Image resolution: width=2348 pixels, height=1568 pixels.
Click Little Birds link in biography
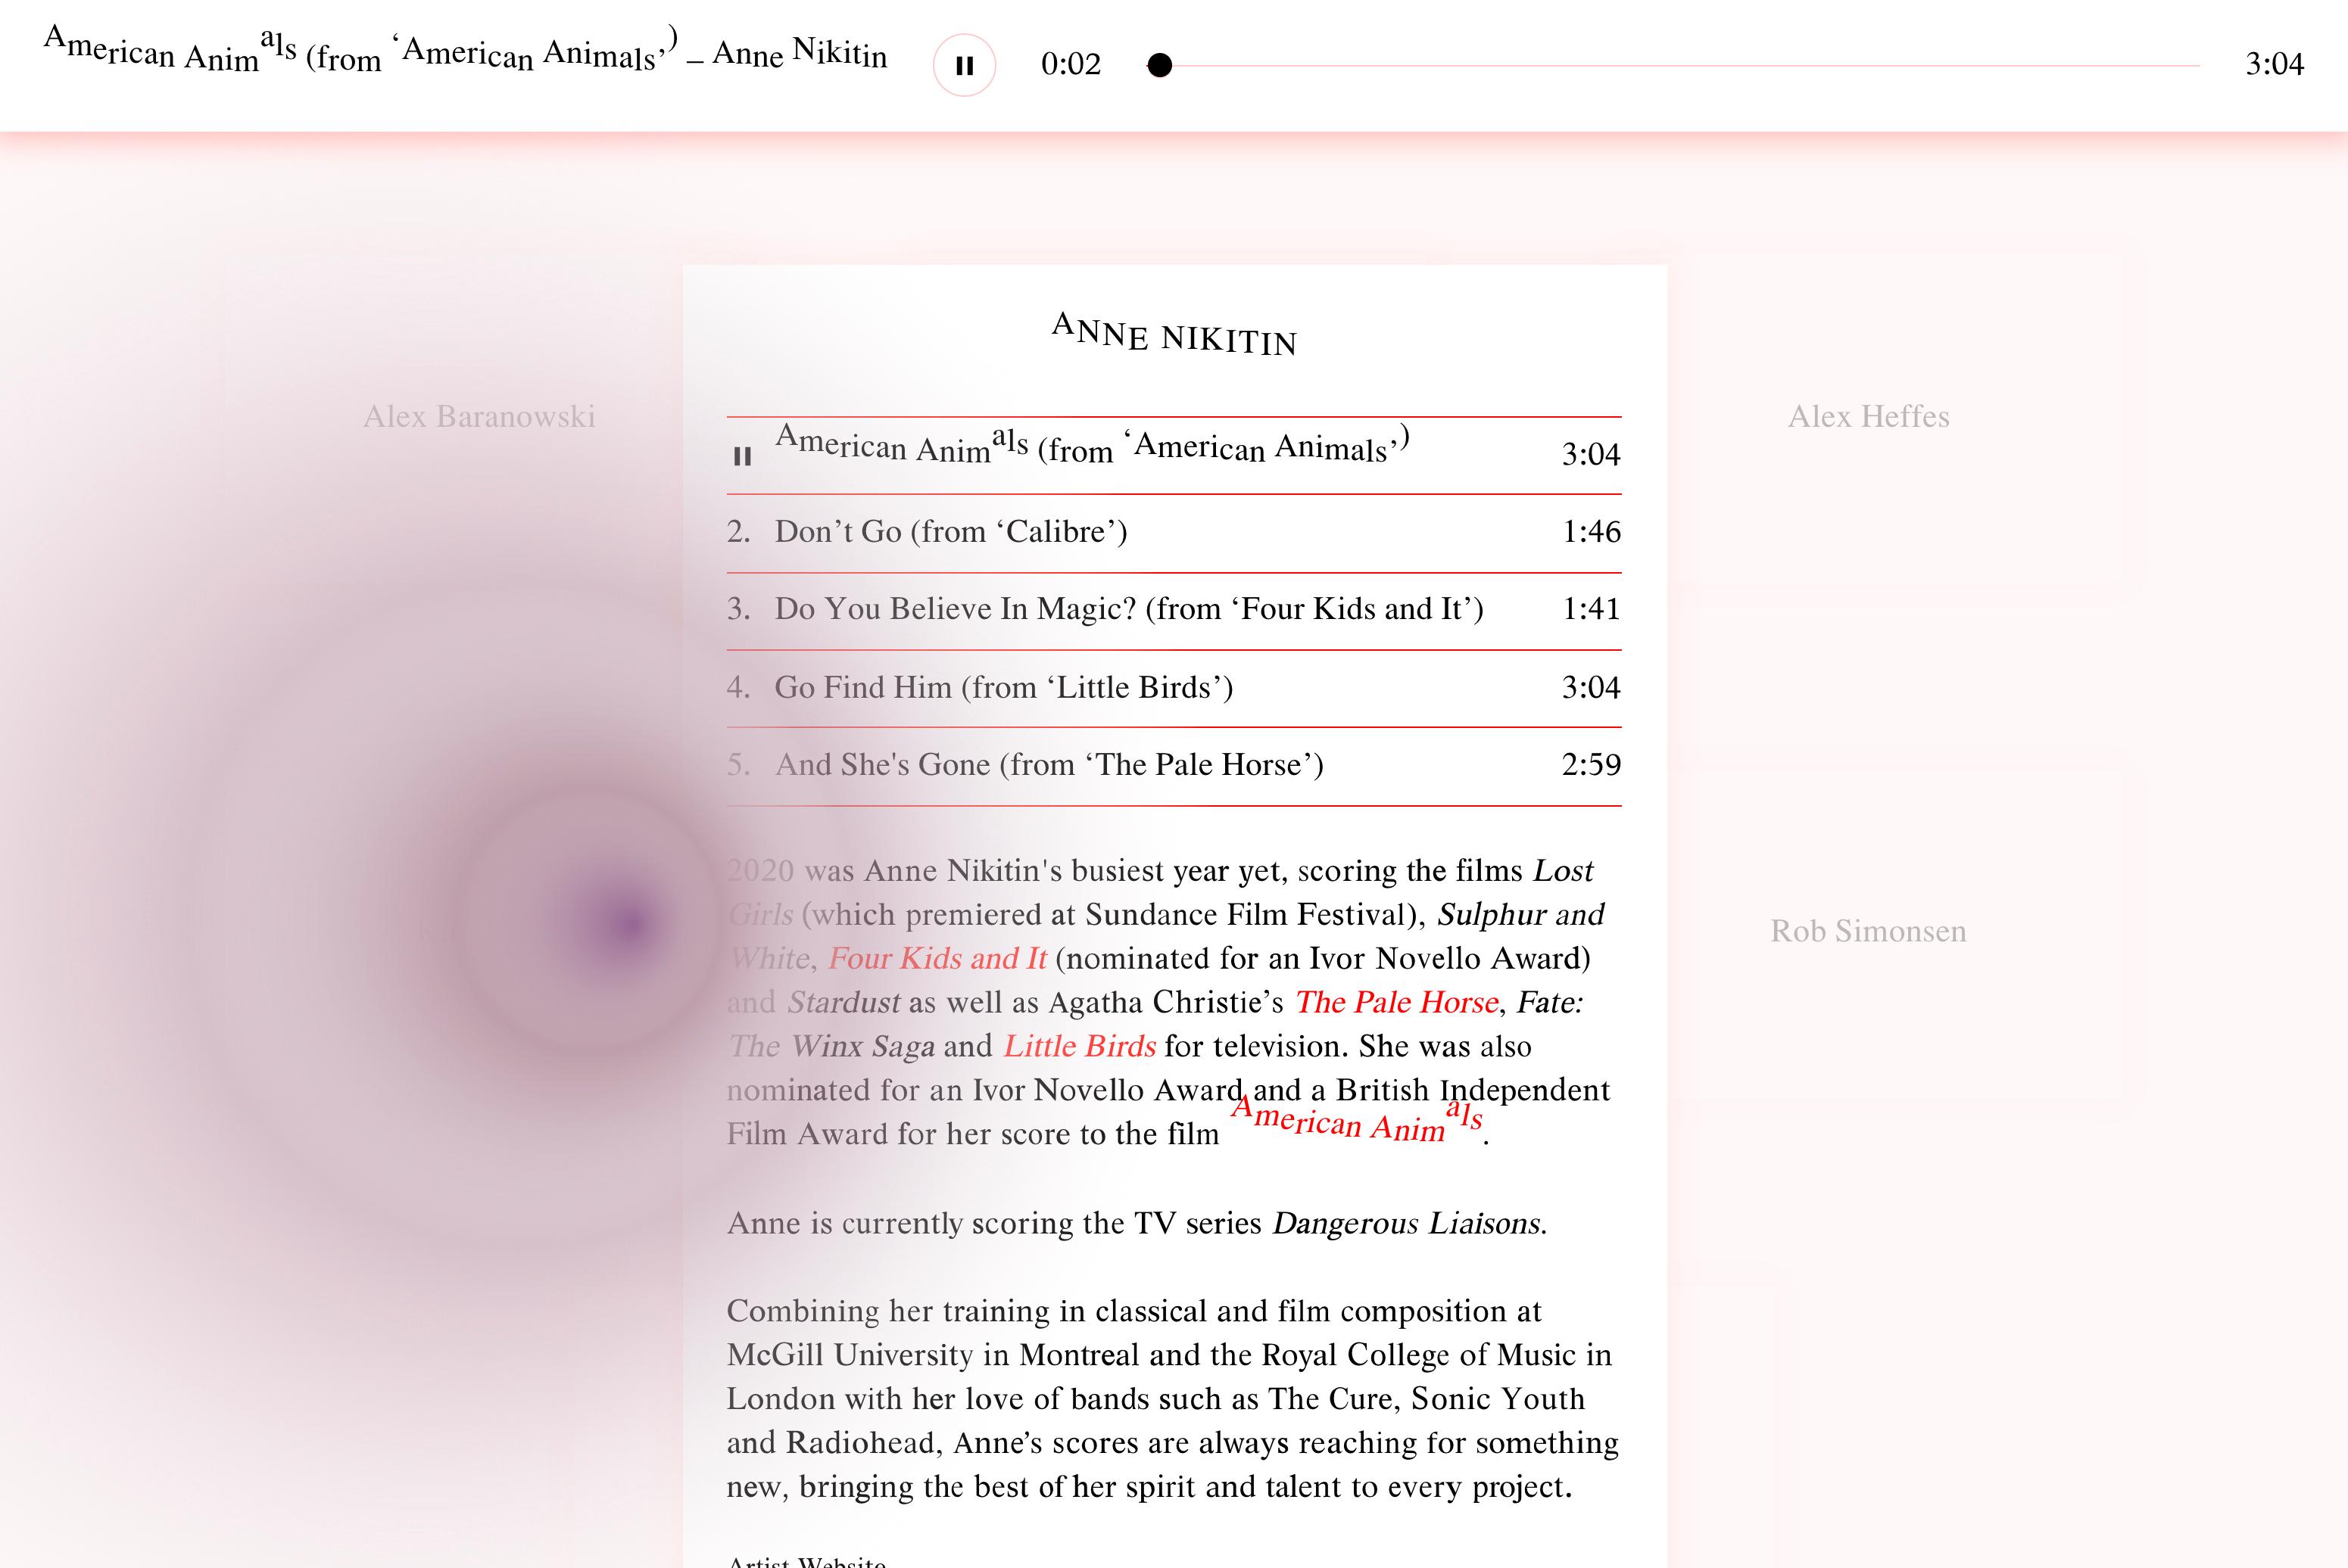click(1080, 1047)
